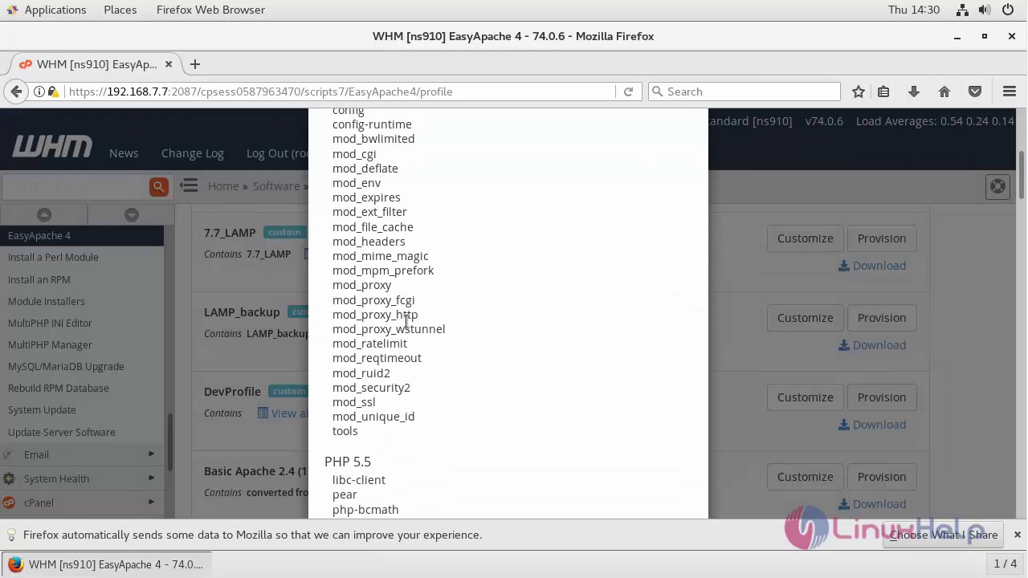
Task: Provision the 7.7_LAMP profile
Action: (882, 238)
